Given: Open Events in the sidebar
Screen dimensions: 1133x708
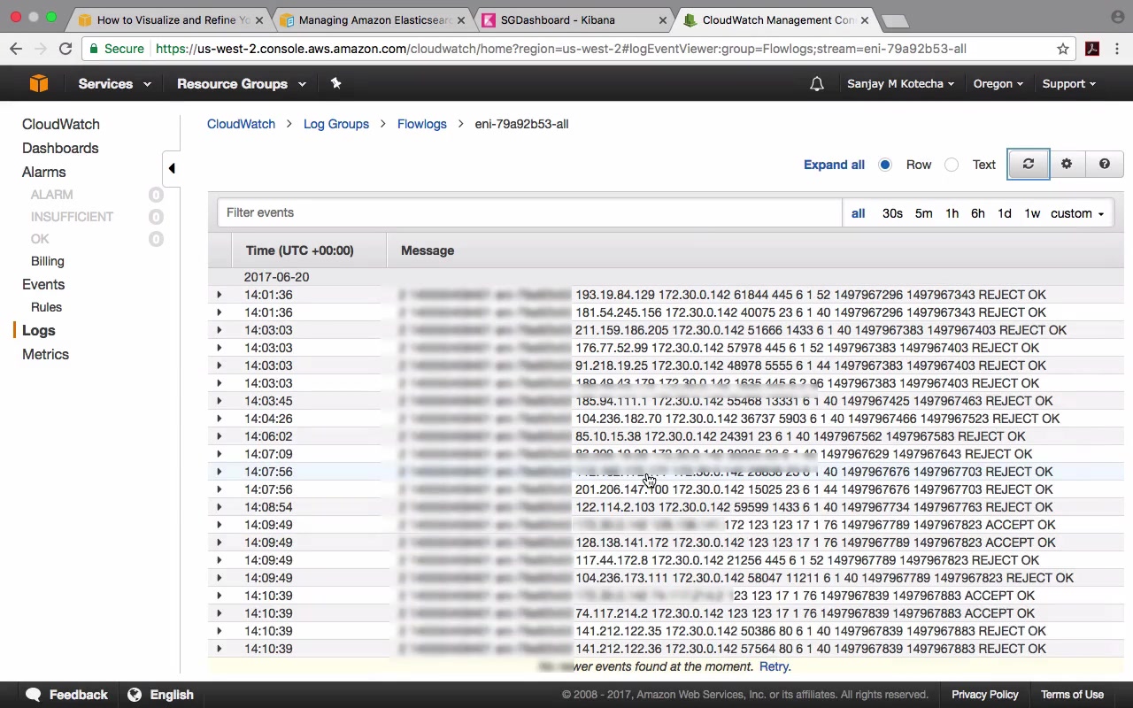Looking at the screenshot, I should click(43, 284).
